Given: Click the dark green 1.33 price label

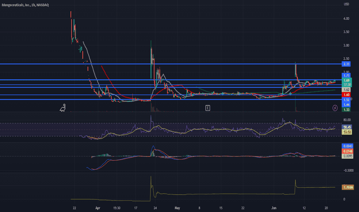Looking at the screenshot, I should tap(346, 110).
